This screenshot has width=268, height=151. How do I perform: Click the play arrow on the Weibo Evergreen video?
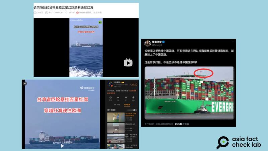(x=62, y=146)
